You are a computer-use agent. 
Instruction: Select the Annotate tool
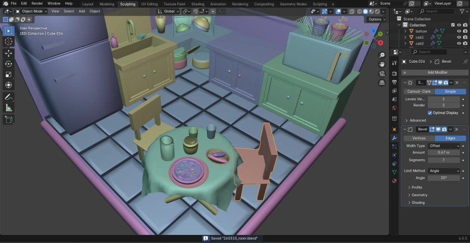coord(9,97)
